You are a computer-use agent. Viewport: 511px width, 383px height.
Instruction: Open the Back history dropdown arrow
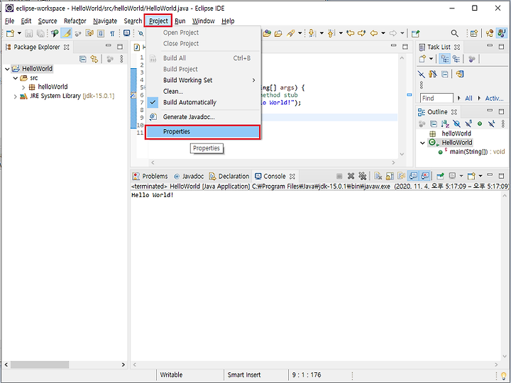(x=383, y=33)
